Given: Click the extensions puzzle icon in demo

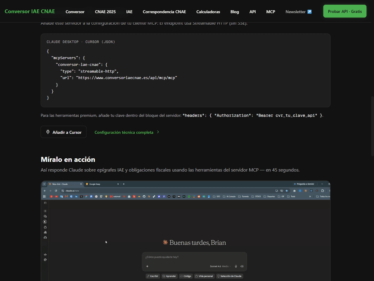Looking at the screenshot, I should pos(323,191).
